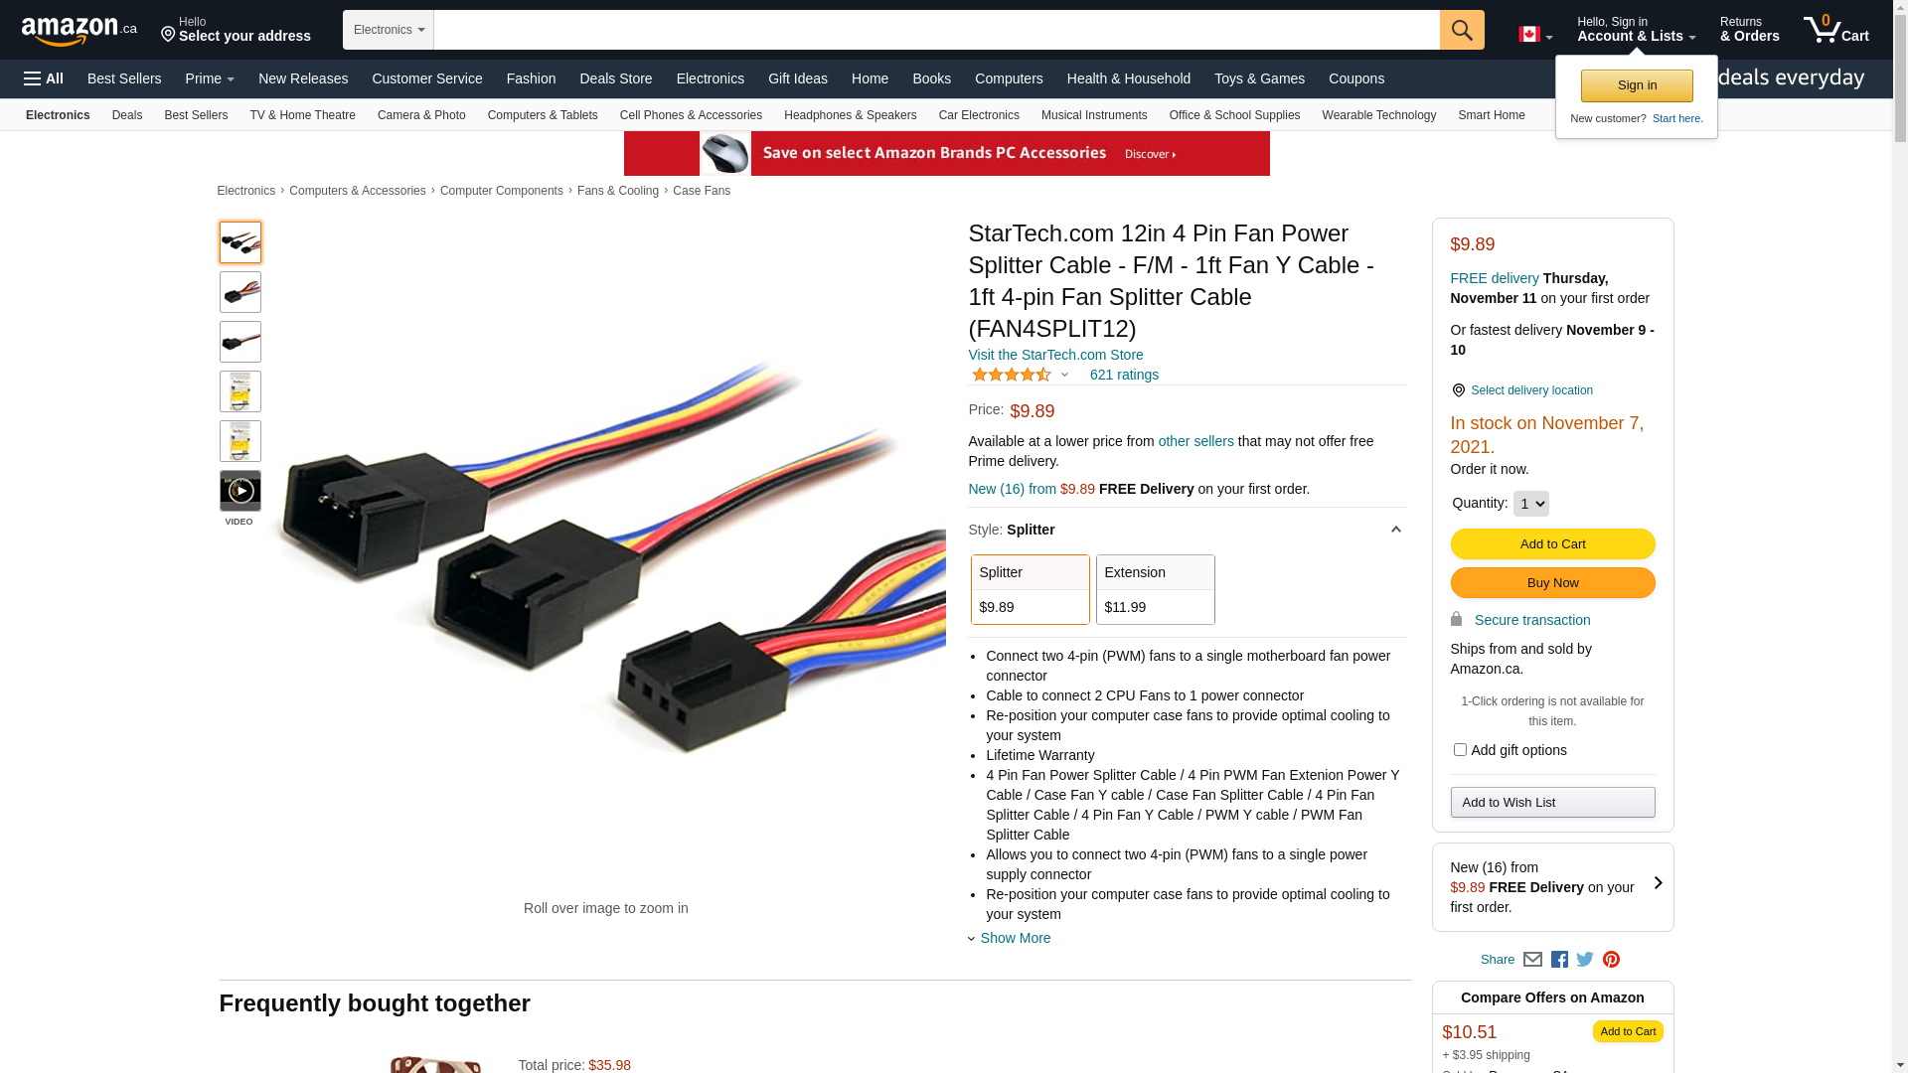Viewport: 1908px width, 1073px height.
Task: Open the Deals Store menu item
Action: 616,78
